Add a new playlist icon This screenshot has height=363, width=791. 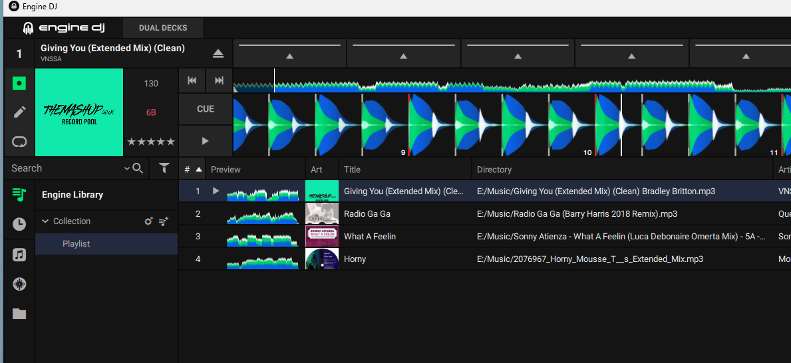click(x=164, y=221)
